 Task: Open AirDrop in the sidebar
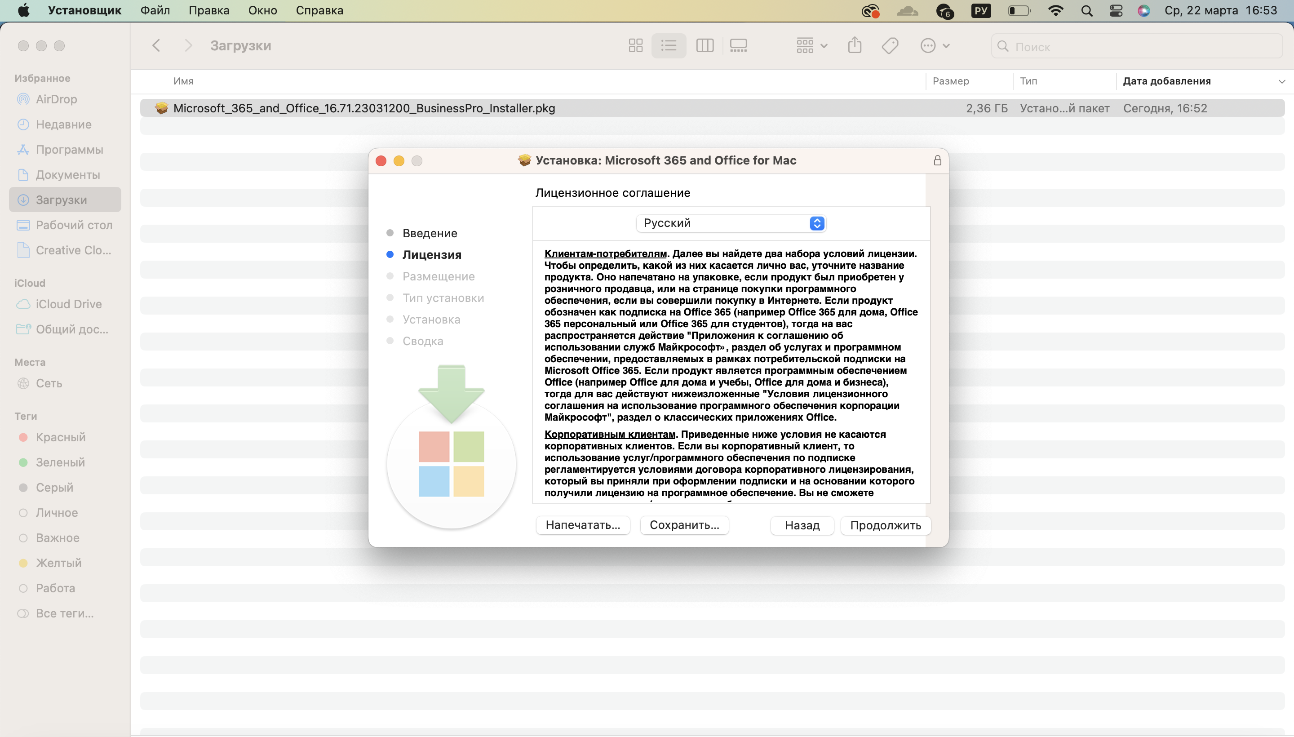pos(56,99)
